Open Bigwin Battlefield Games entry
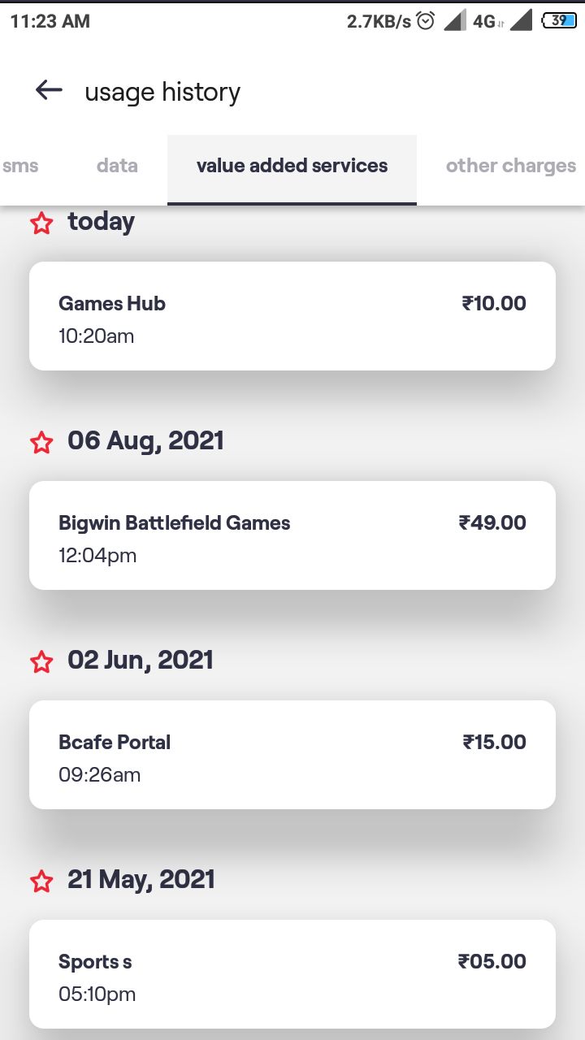Screen dimensions: 585x1040 tap(292, 535)
